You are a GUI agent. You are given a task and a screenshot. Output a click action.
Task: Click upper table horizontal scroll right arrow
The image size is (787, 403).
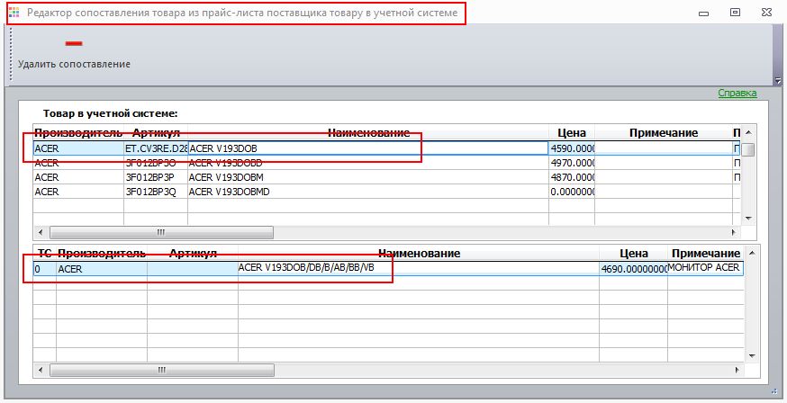coord(734,233)
